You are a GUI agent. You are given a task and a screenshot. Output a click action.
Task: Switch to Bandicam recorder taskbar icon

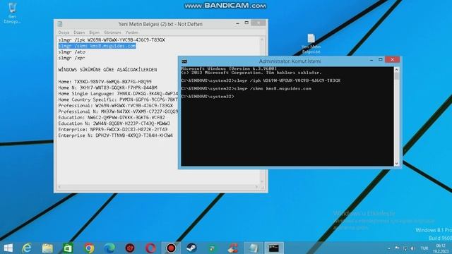171,248
